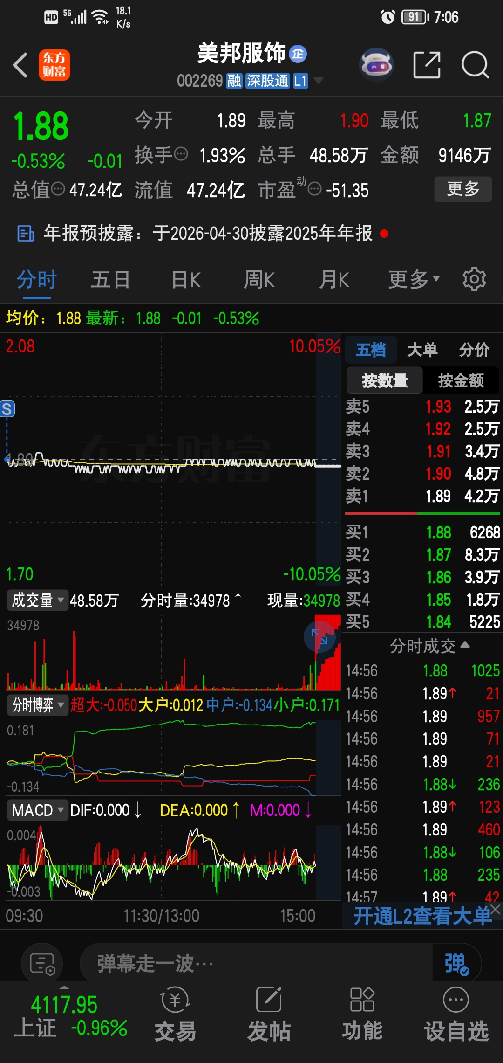Tap the 市盈 info circle icon
503x1063 pixels.
pos(315,189)
